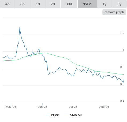127x122 pixels.
Task: Click the price peak above 1.2 in May
Action: 20,27
